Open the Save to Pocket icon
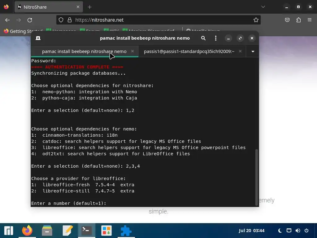This screenshot has width=317, height=238. pyautogui.click(x=287, y=20)
